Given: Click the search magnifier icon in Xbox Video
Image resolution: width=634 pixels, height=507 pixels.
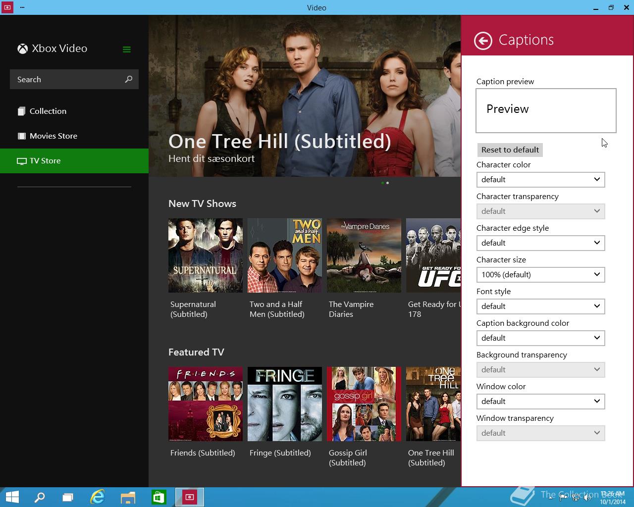Looking at the screenshot, I should [x=129, y=79].
